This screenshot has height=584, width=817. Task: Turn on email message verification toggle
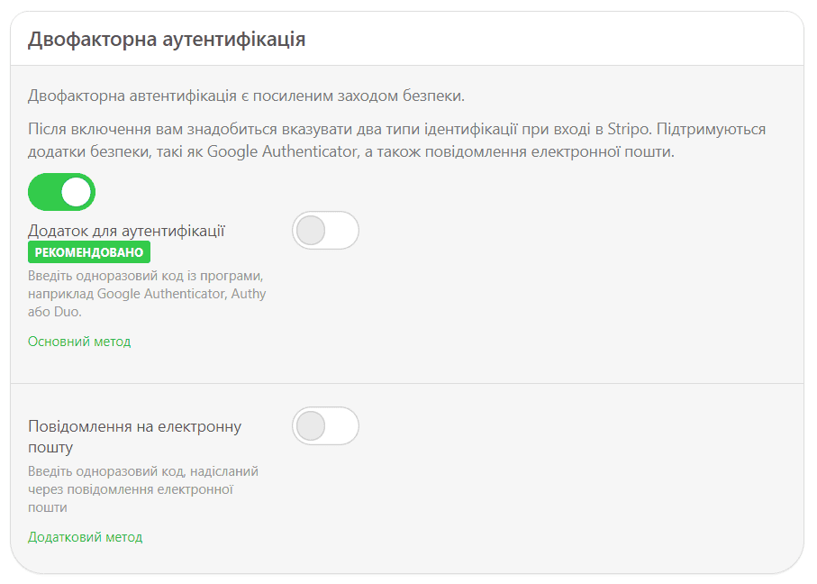(326, 425)
